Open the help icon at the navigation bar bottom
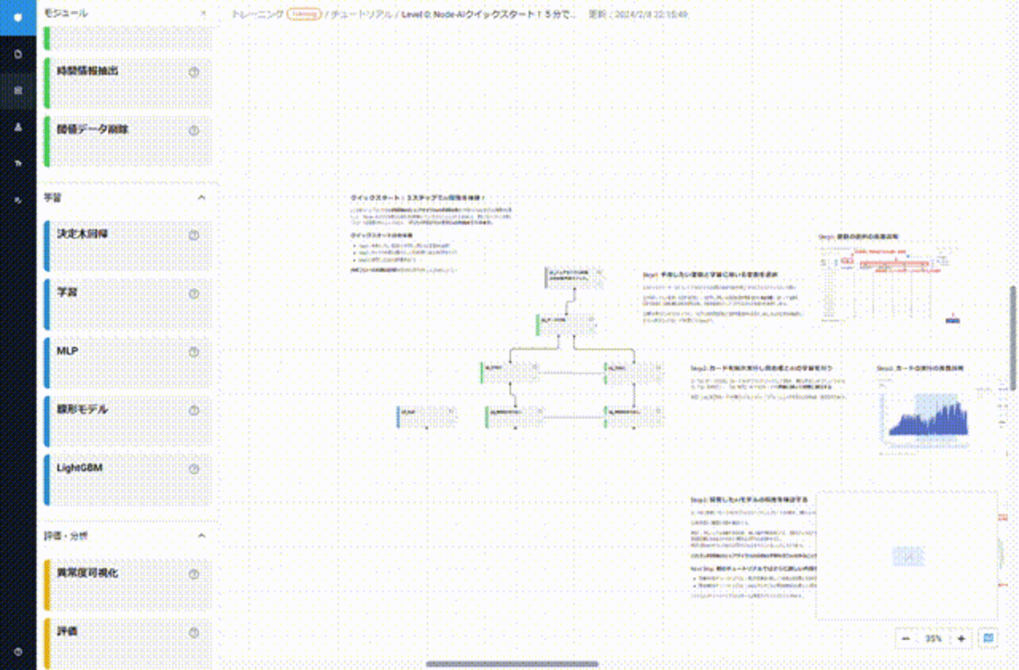Viewport: 1019px width, 670px height. coord(18,651)
